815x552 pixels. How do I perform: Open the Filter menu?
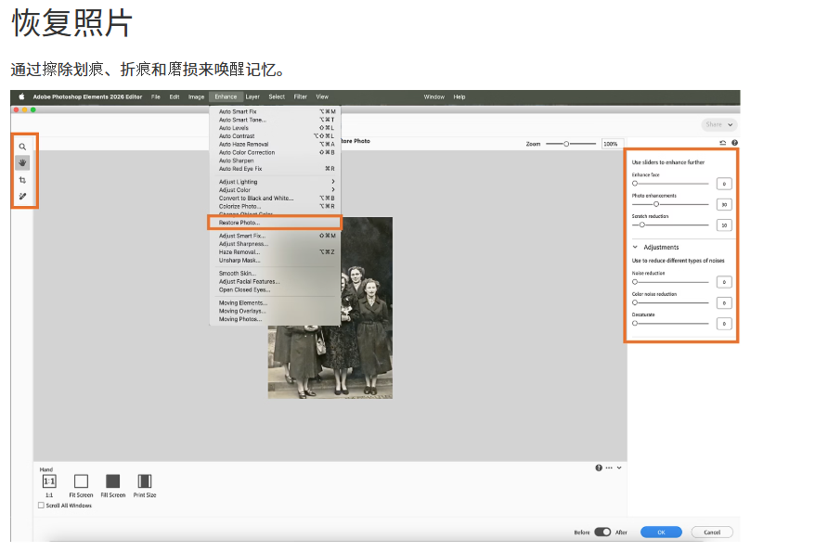click(x=300, y=96)
